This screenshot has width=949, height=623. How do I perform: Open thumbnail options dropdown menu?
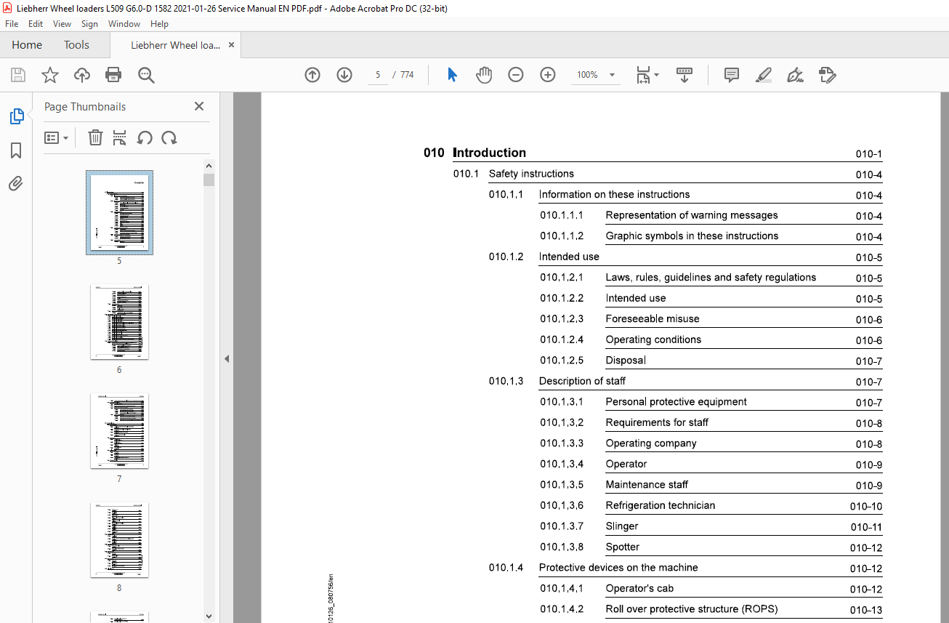56,137
